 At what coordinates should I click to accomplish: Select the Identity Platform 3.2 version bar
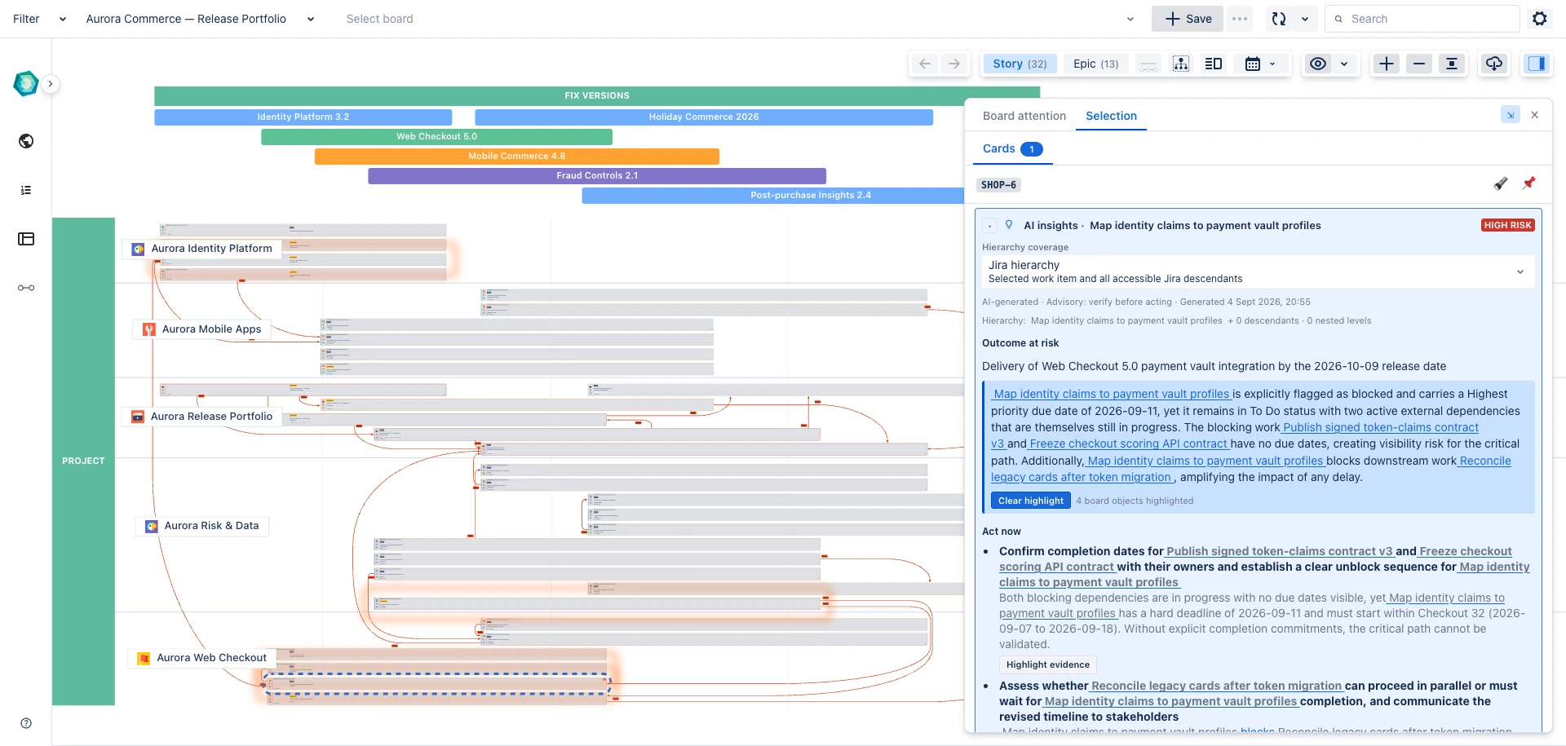pyautogui.click(x=303, y=117)
